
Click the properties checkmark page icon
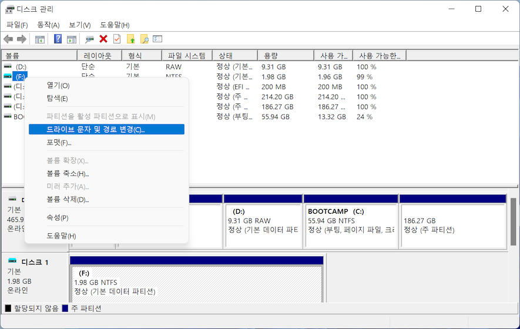117,39
